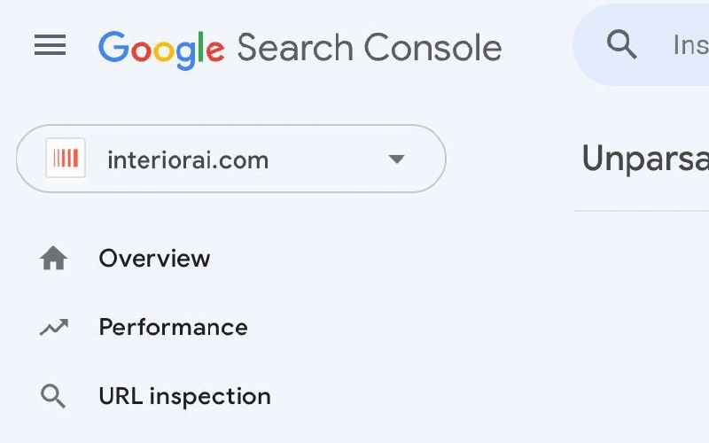709x443 pixels.
Task: Focus the top inspect URL search field
Action: click(682, 44)
